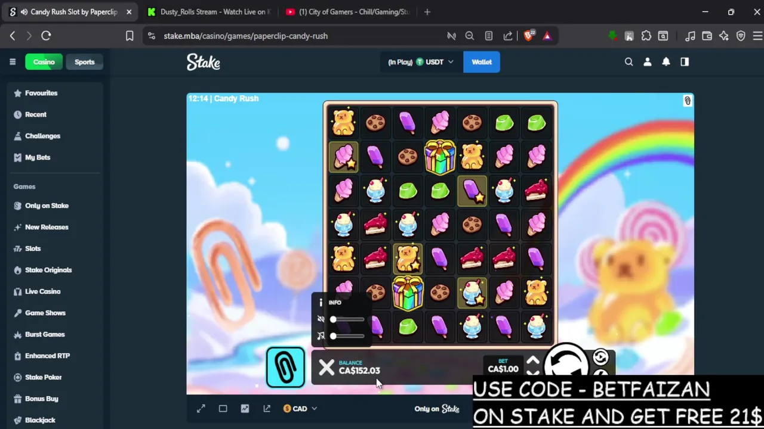Adjust the sound effects volume slider
The height and width of the screenshot is (429, 764).
[347, 319]
